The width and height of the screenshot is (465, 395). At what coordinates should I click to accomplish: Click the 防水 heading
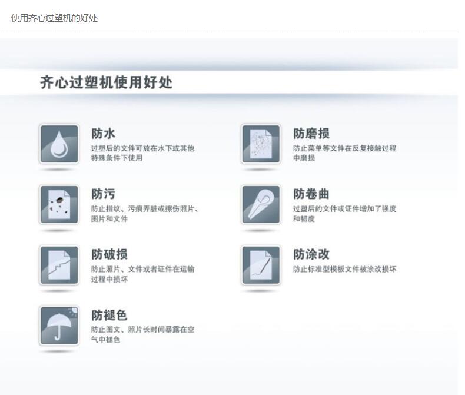pyautogui.click(x=103, y=134)
